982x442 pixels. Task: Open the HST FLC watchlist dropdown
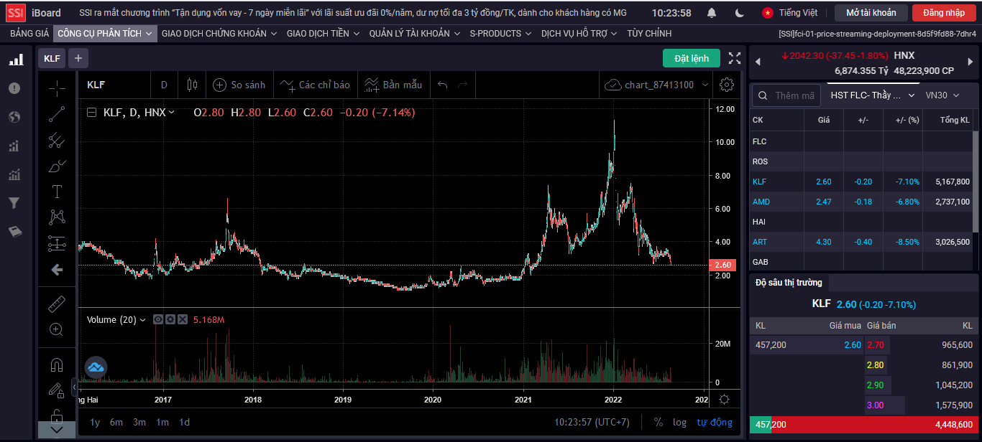click(x=872, y=95)
